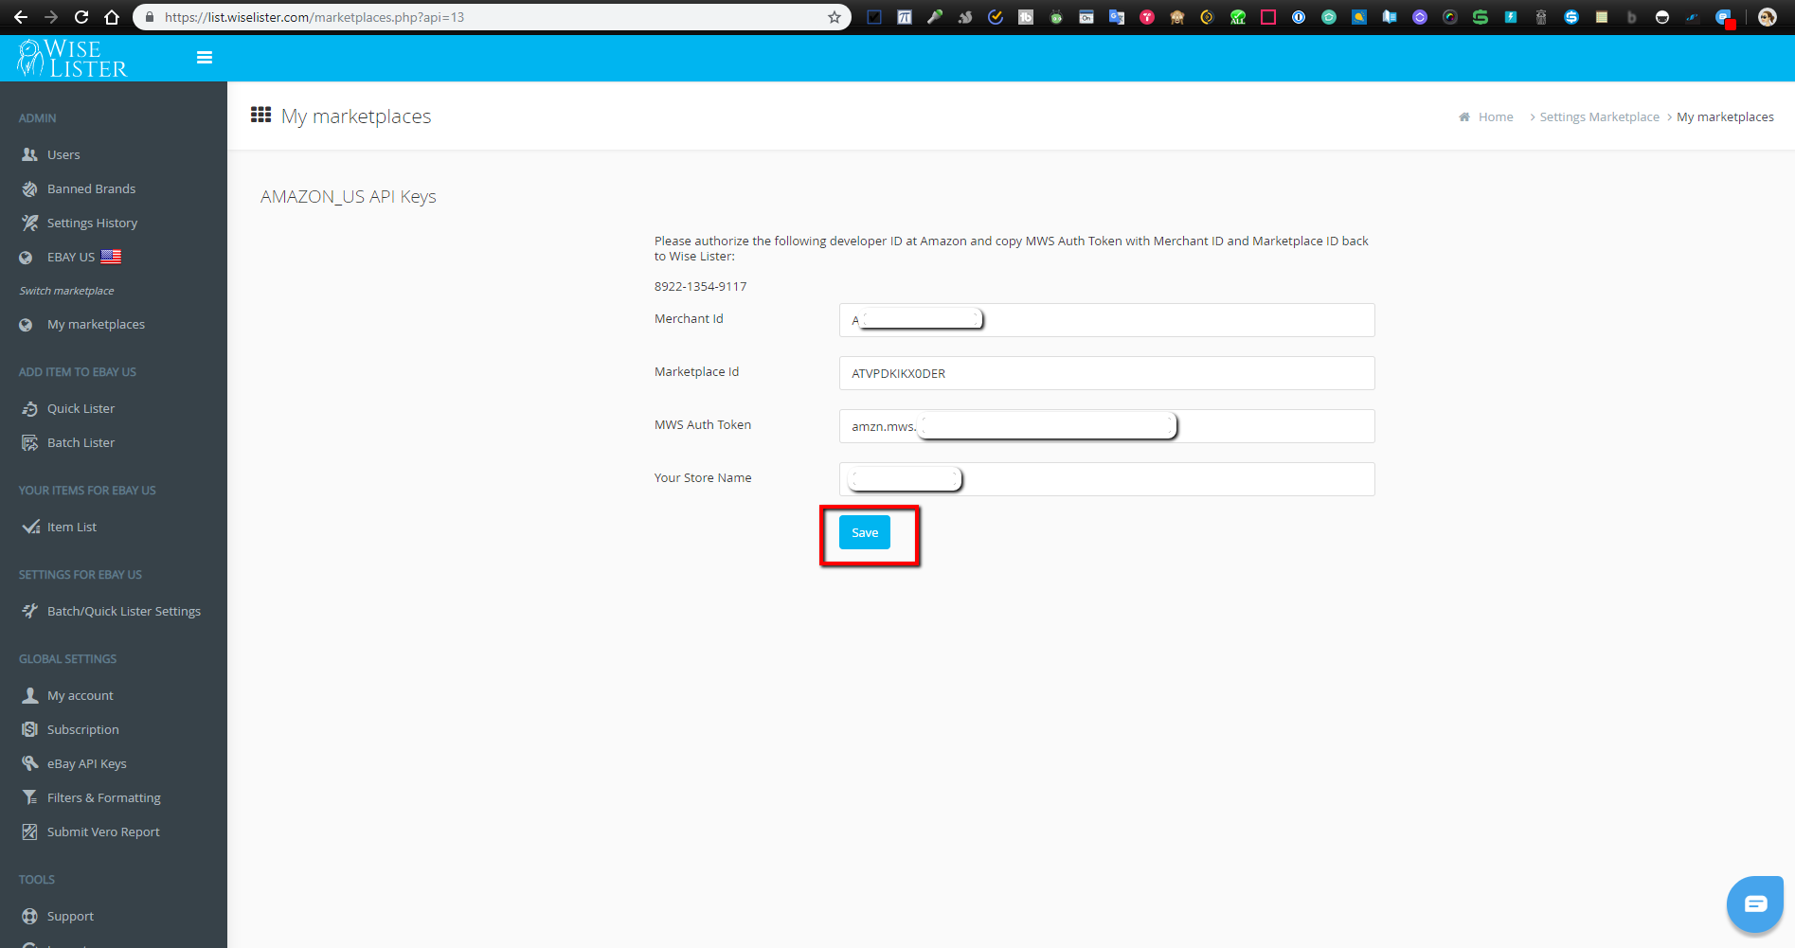Open Filters & Formatting
Image resolution: width=1795 pixels, height=948 pixels.
click(x=104, y=797)
